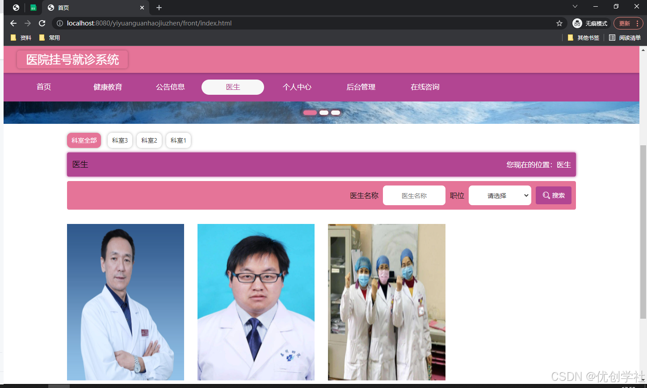The image size is (647, 388).
Task: Click the browser forward arrow
Action: pos(28,23)
